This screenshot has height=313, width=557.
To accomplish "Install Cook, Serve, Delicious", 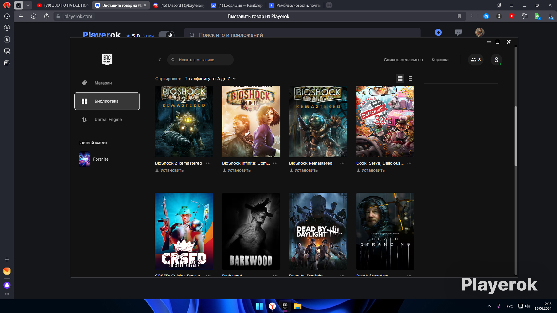I will [371, 170].
